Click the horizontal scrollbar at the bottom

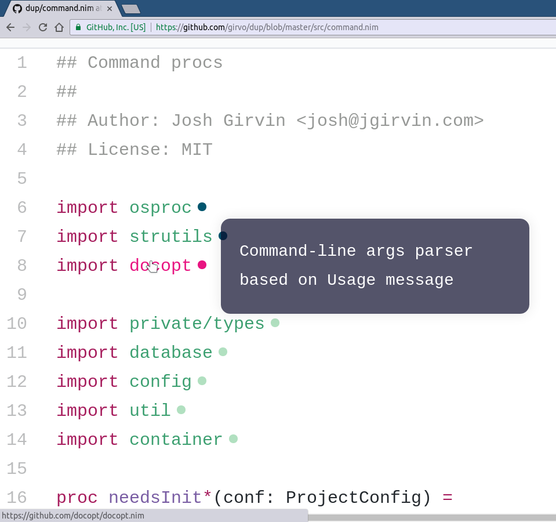click(432, 518)
